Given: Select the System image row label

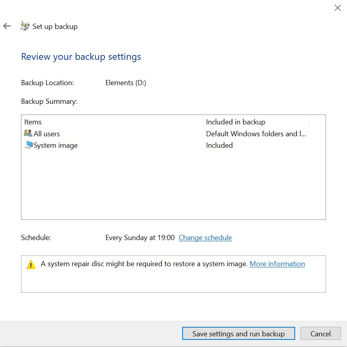Looking at the screenshot, I should [55, 145].
